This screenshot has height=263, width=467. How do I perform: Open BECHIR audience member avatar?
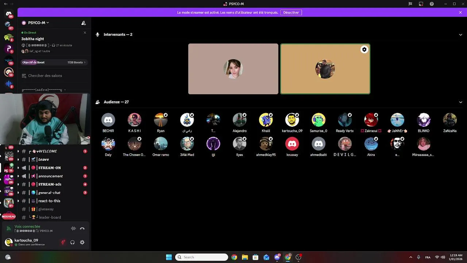point(108,120)
